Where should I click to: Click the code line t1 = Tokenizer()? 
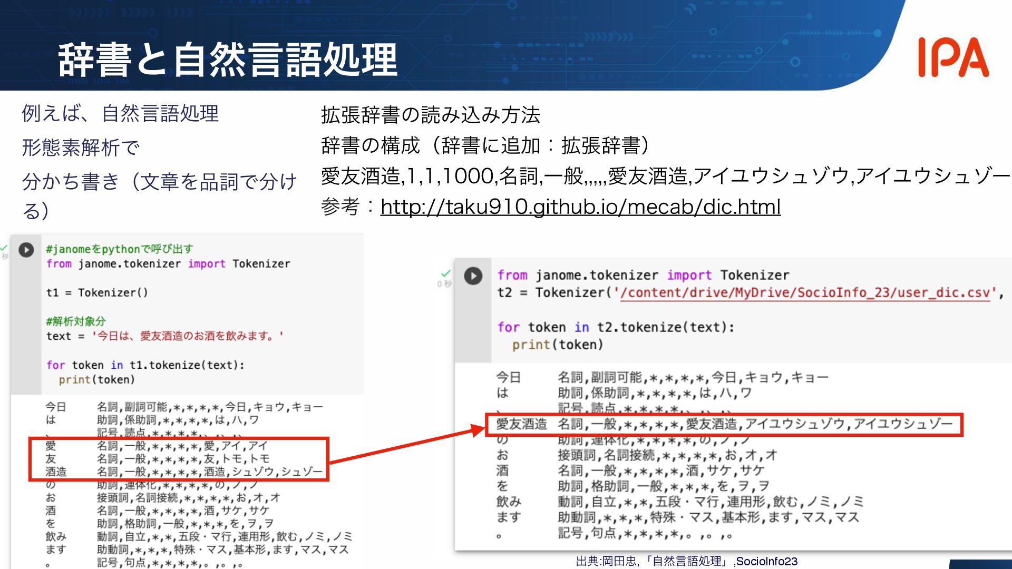(97, 292)
